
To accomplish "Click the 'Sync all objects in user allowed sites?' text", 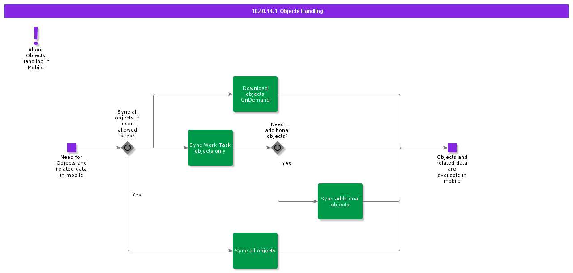I will click(128, 124).
